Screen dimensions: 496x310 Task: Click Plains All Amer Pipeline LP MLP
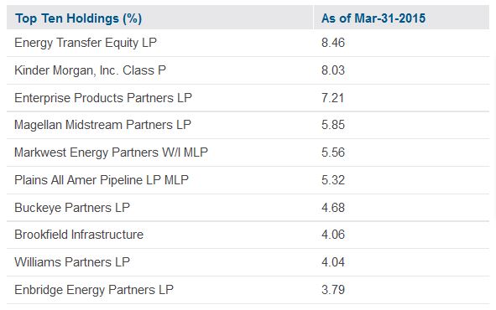point(102,180)
